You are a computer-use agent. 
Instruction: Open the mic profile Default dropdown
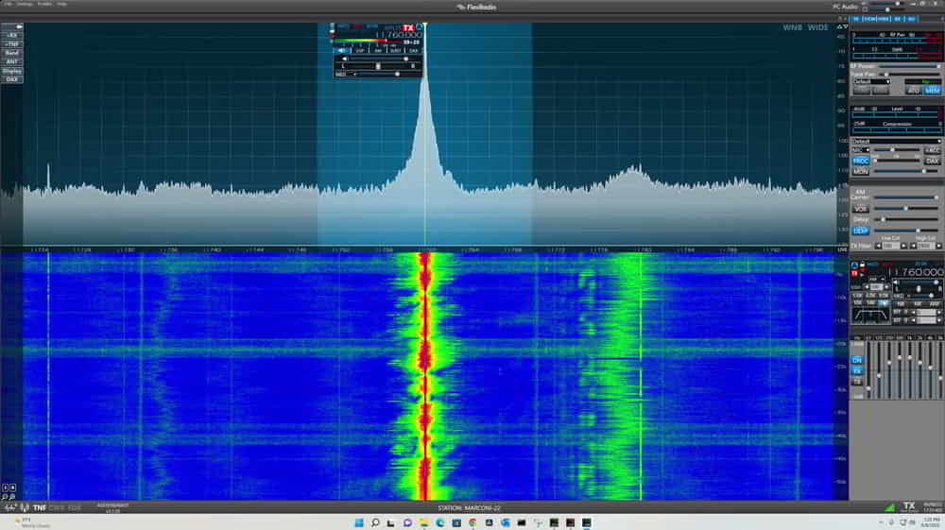point(898,141)
